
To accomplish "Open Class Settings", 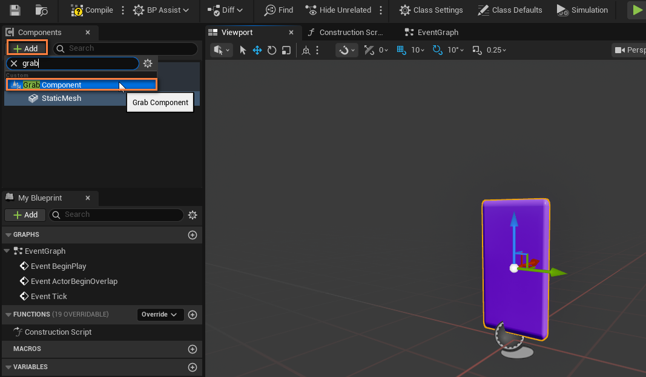I will click(x=431, y=10).
